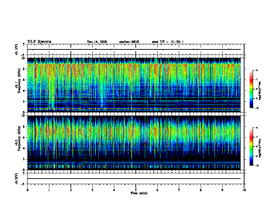
Task: Select the ch.1 "Frequency (kHz)" axis label
Action: (x=19, y=81)
